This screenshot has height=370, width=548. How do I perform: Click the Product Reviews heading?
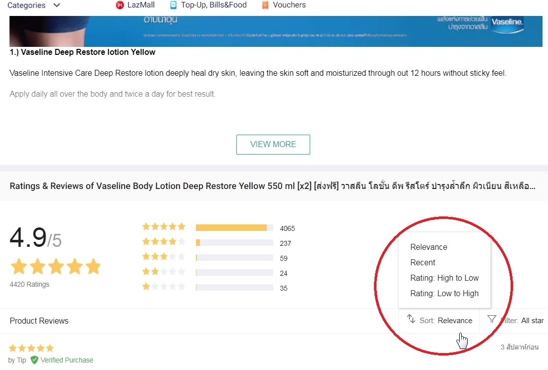39,321
